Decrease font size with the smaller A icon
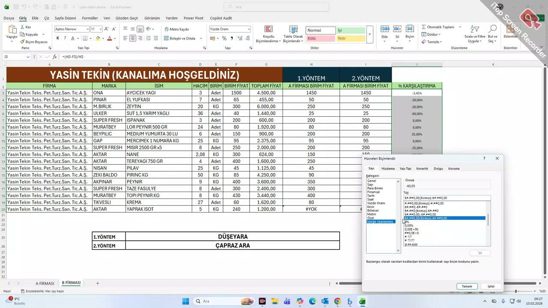548x308 pixels. (x=114, y=29)
